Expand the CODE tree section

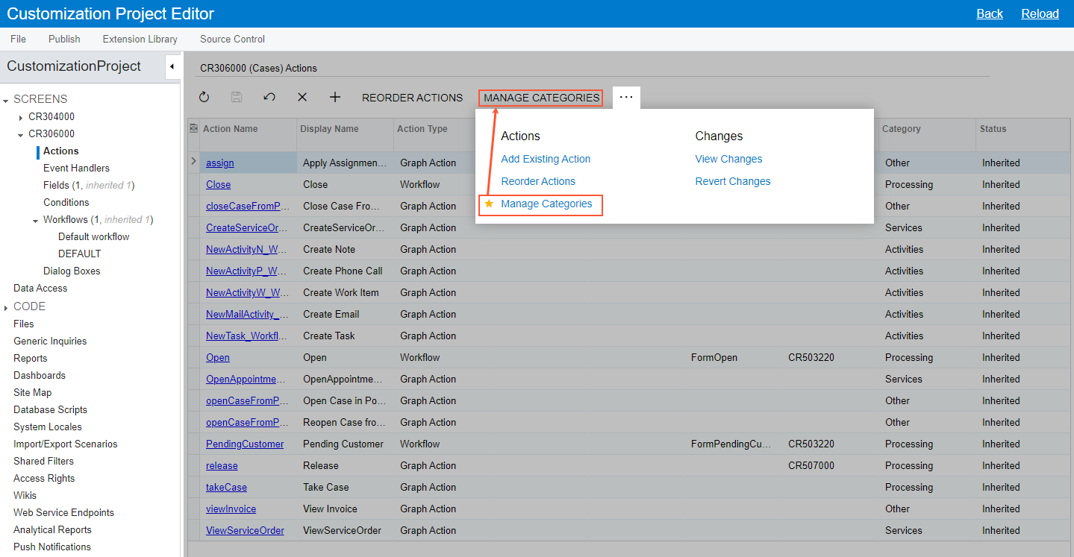point(6,307)
